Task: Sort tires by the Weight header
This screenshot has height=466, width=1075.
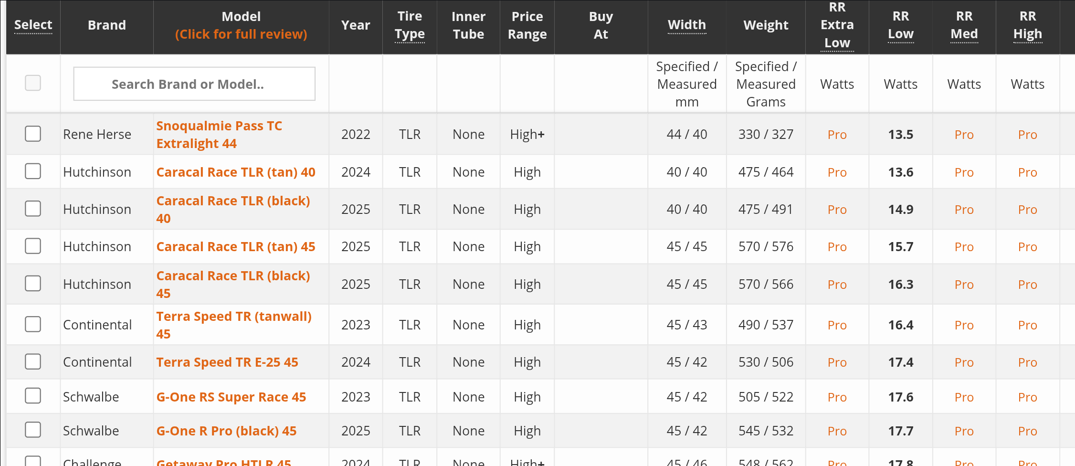Action: [x=766, y=25]
